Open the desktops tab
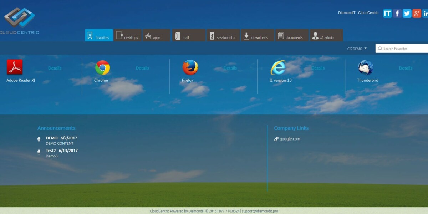Screen dimensions: 428x214 pos(128,35)
